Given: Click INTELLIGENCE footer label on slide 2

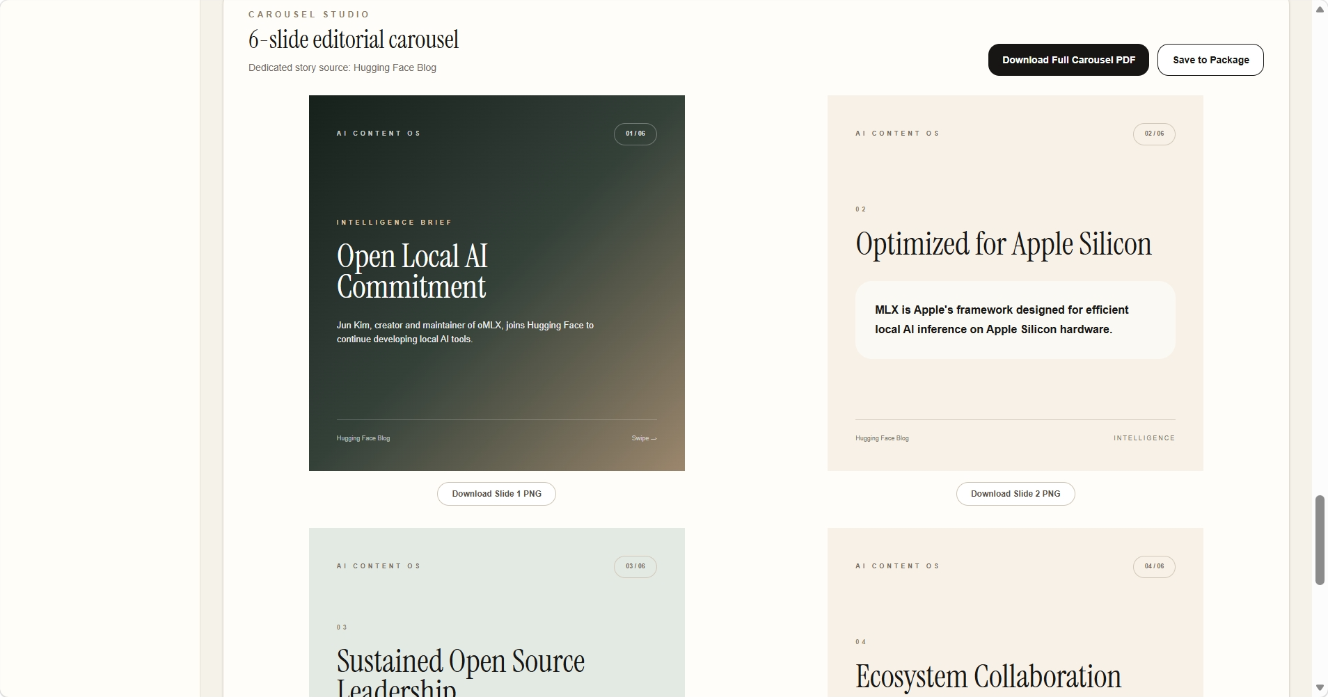Looking at the screenshot, I should (1144, 438).
